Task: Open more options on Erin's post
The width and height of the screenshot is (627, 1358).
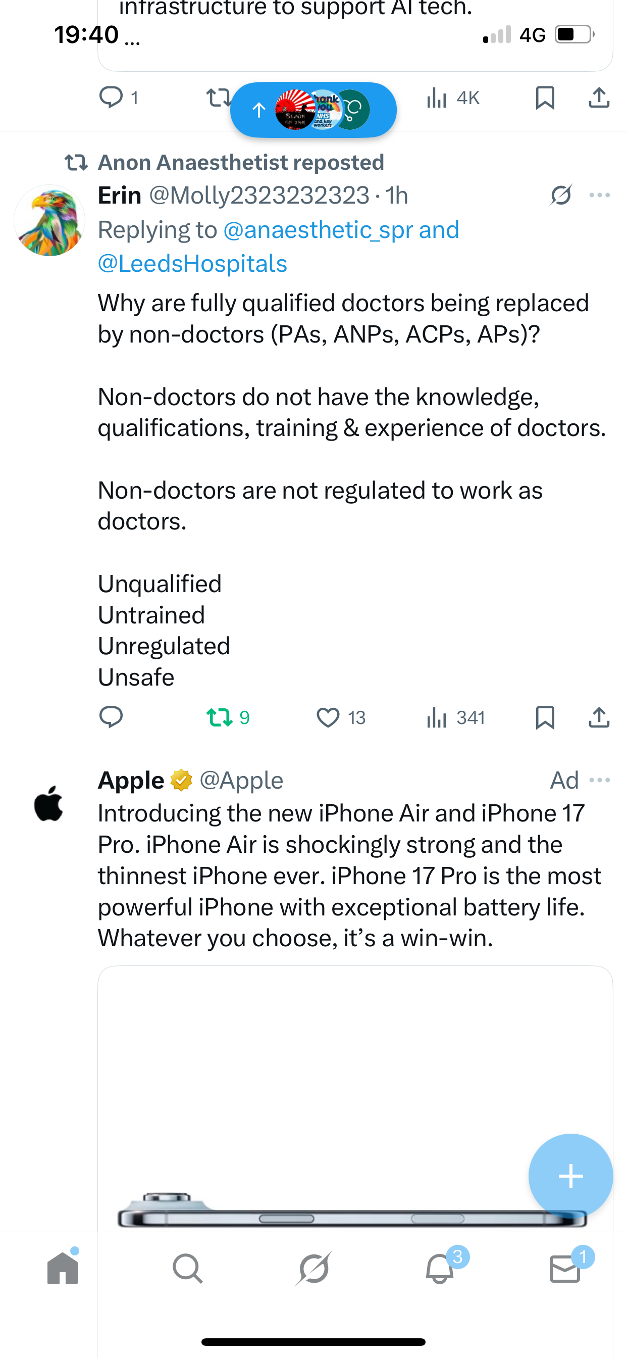Action: coord(600,195)
